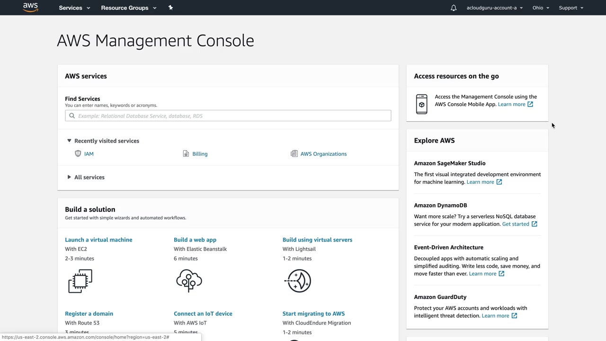Open the acloudguru-account-a account menu
The height and width of the screenshot is (341, 606).
click(494, 8)
